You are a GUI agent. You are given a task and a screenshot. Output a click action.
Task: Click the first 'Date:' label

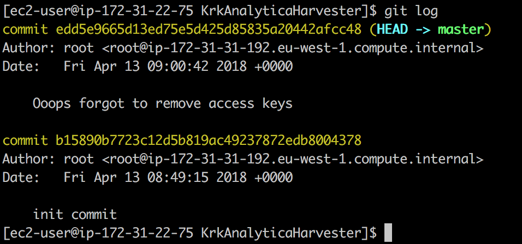(x=21, y=66)
